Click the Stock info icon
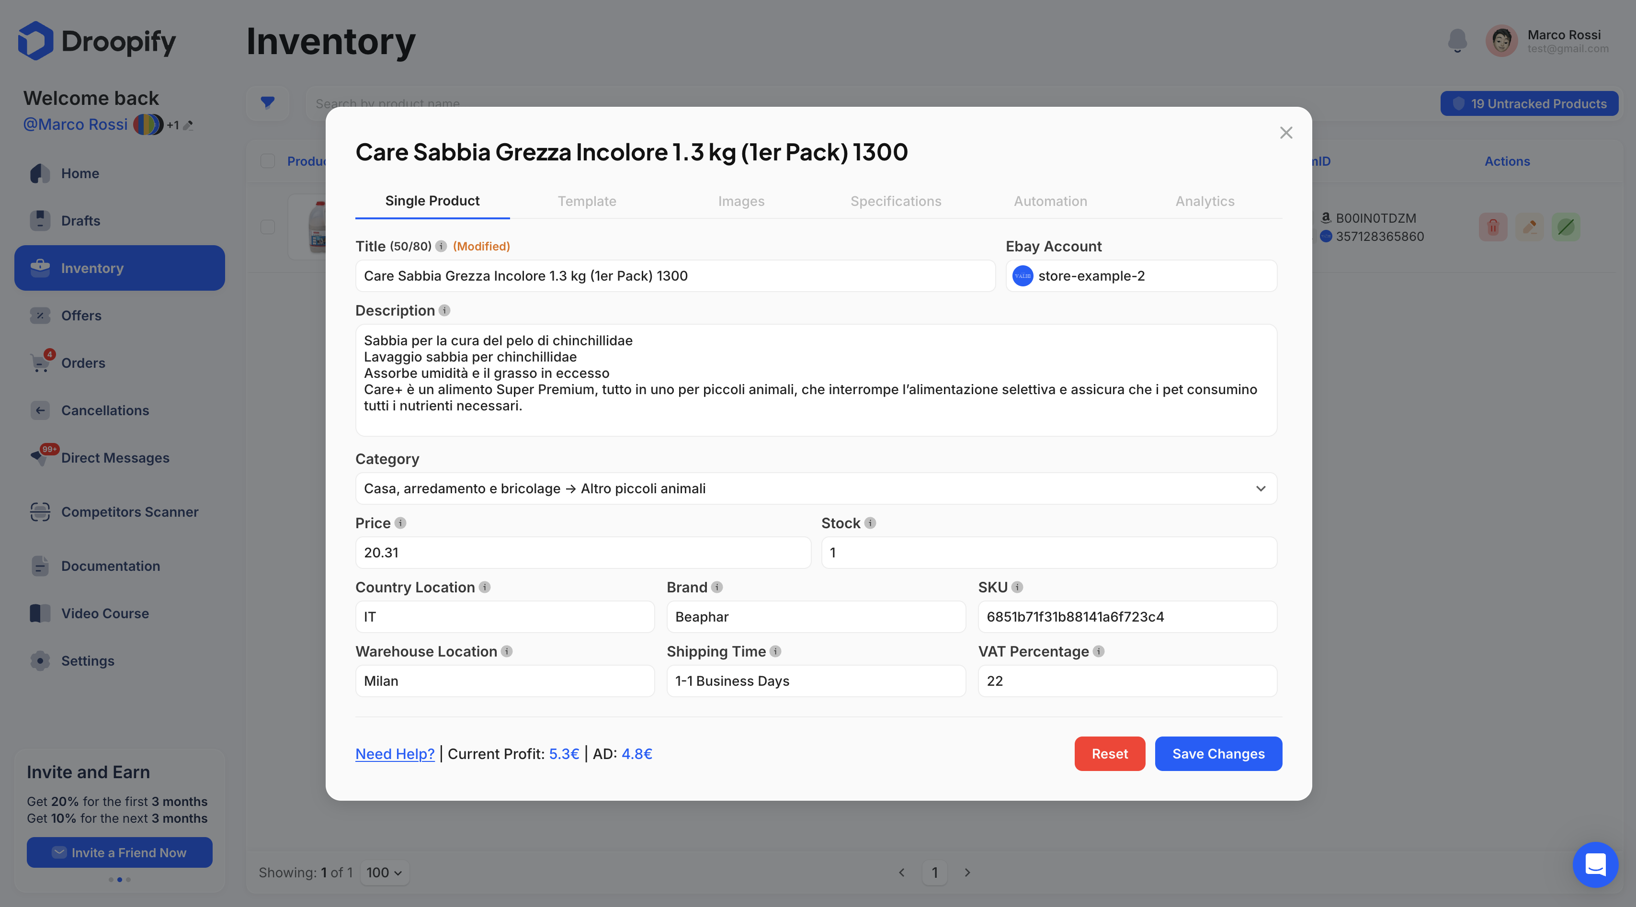This screenshot has height=907, width=1636. click(870, 523)
